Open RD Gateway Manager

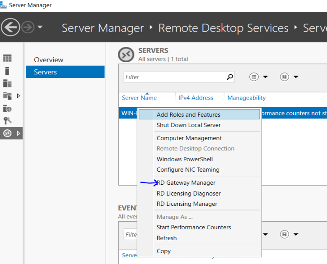[199, 182]
